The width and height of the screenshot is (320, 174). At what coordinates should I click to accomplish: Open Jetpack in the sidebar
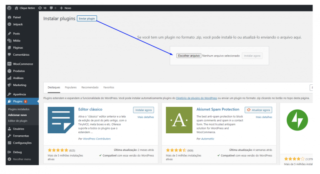pyautogui.click(x=17, y=25)
